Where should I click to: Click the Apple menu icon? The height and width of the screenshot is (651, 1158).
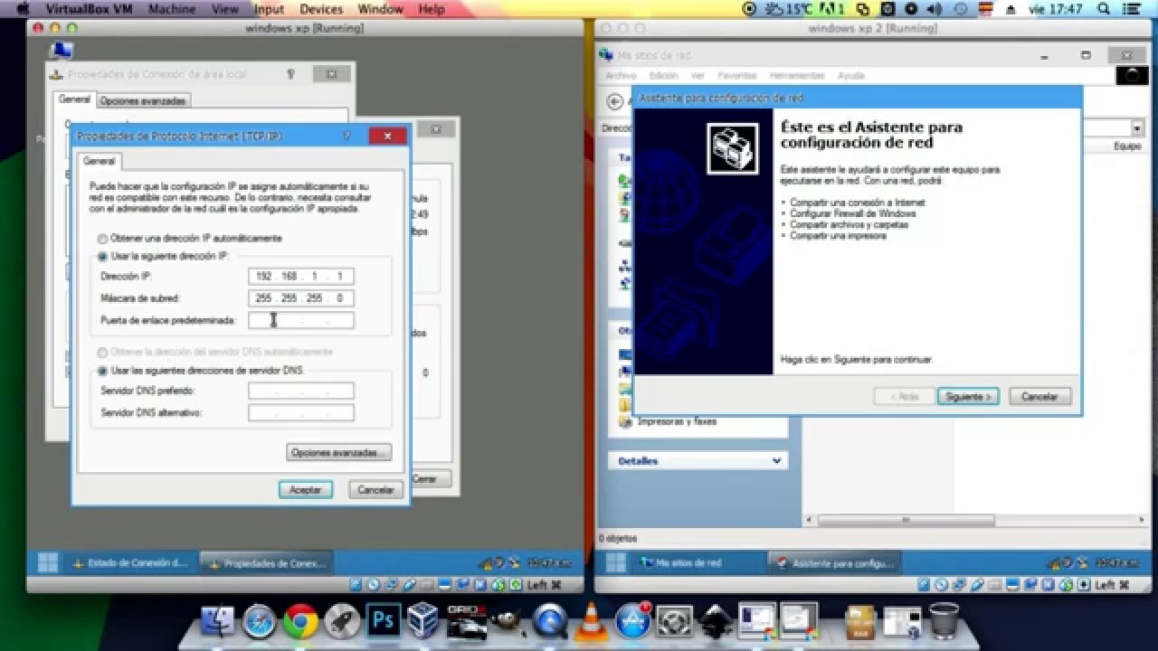22,9
